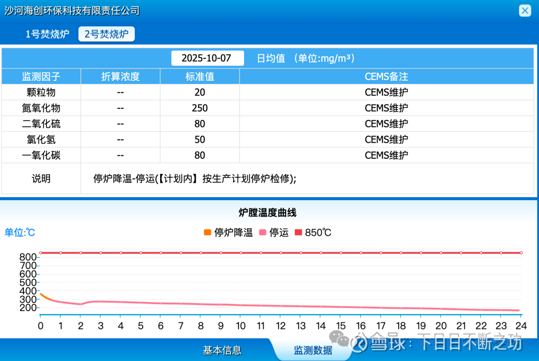Click the 折算浓度 column header
The height and width of the screenshot is (361, 539).
point(120,76)
